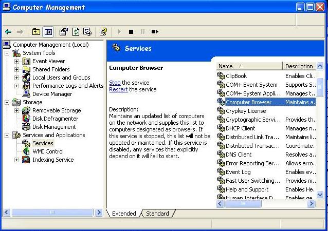Select the Services node in the tree
Image resolution: width=328 pixels, height=231 pixels.
point(43,143)
